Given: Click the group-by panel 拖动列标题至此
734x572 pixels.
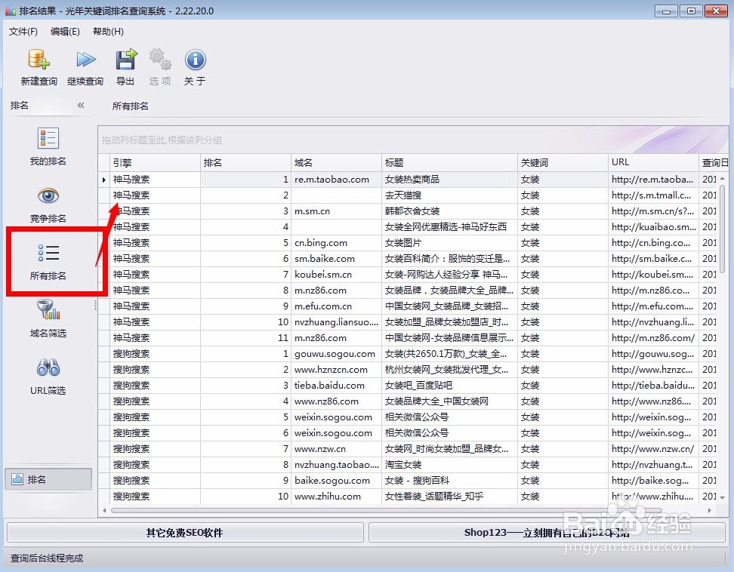Looking at the screenshot, I should [413, 140].
